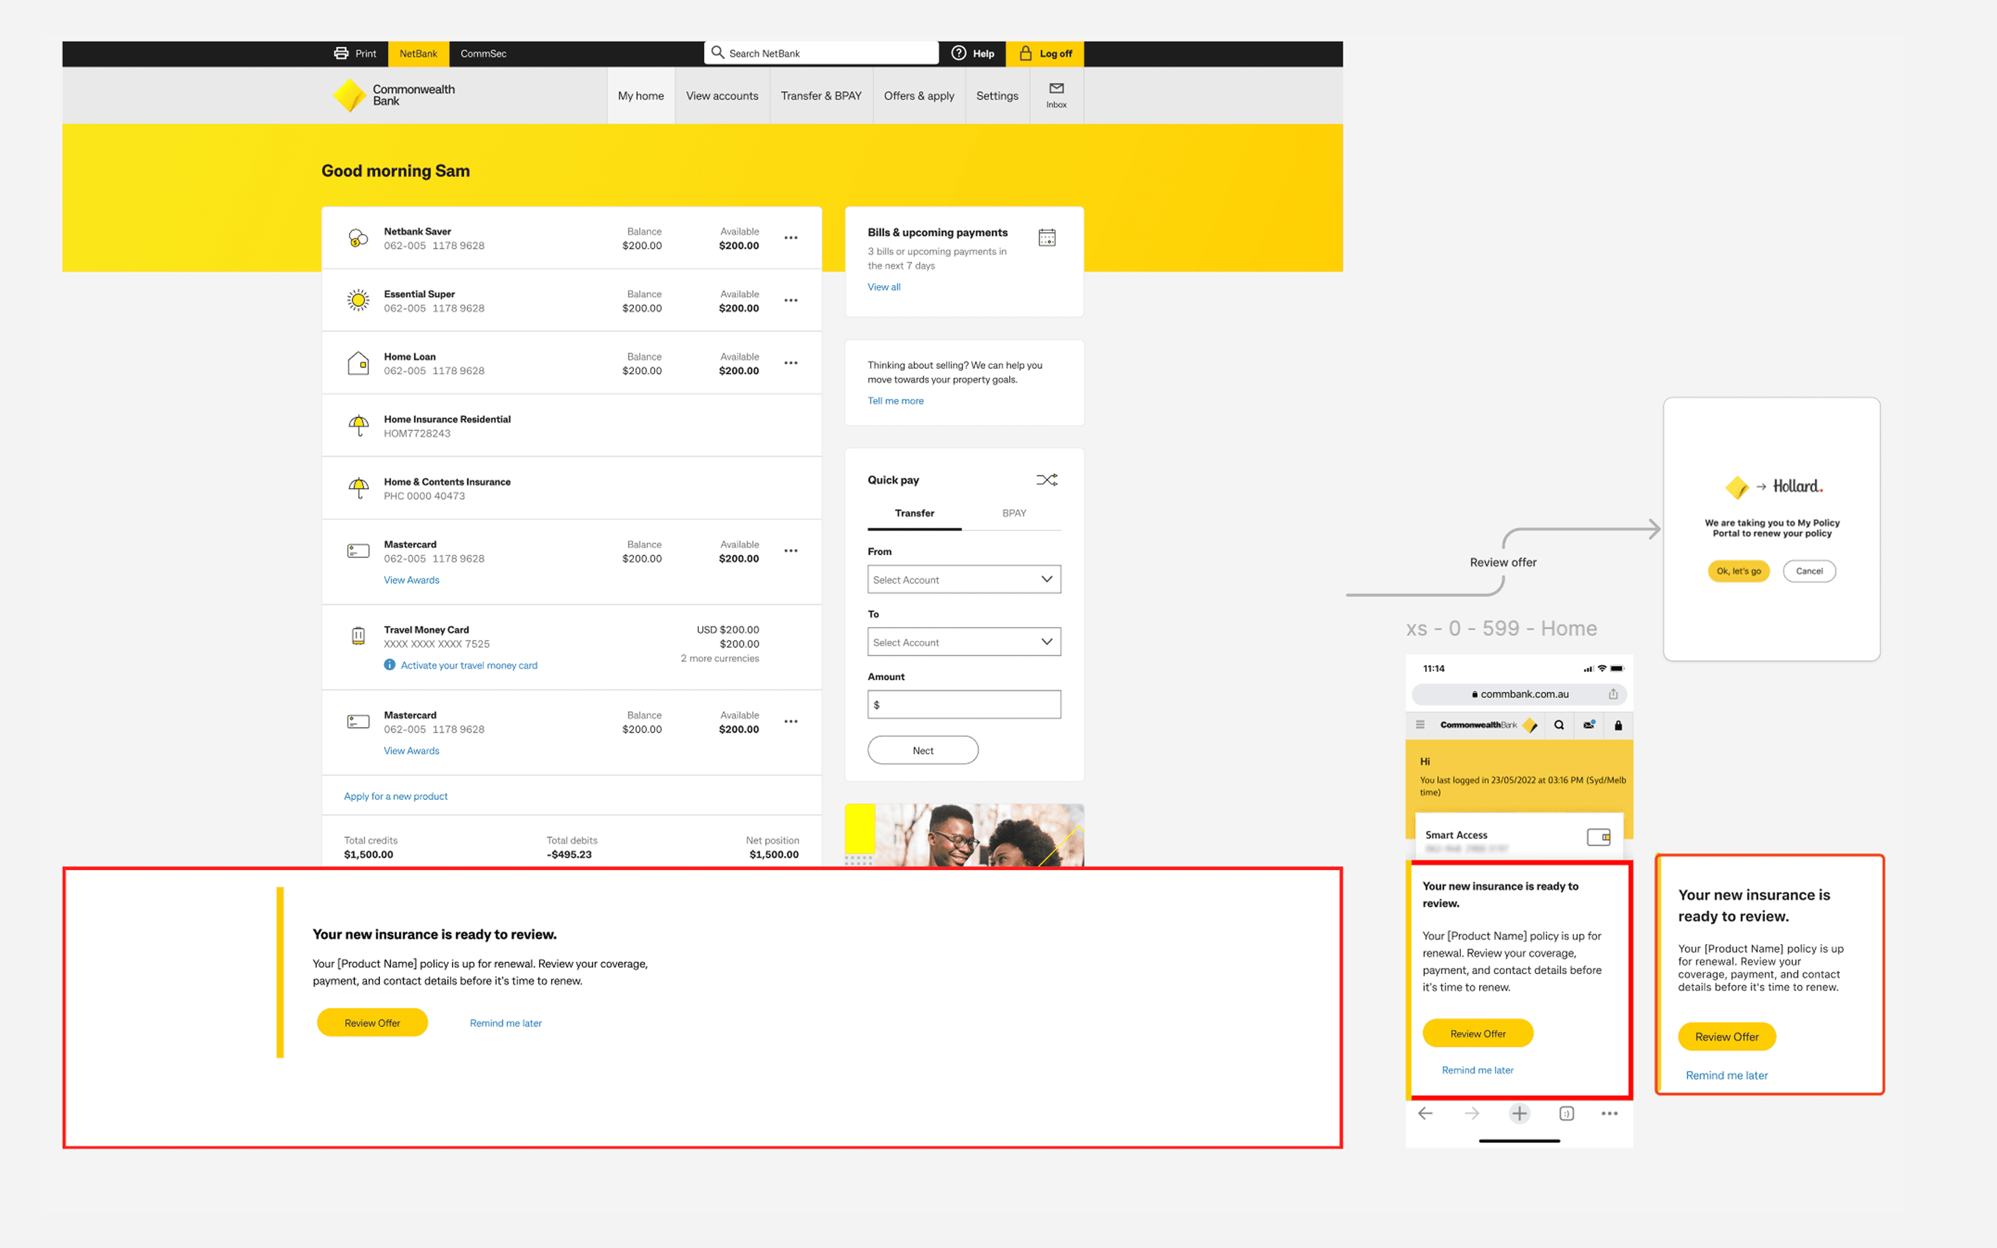Expand the To Select Account dropdown

coord(963,641)
